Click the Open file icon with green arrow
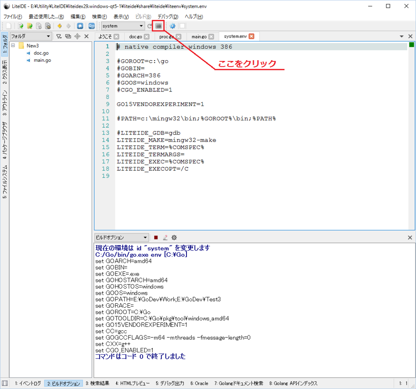The width and height of the screenshot is (416, 389). tap(20, 26)
